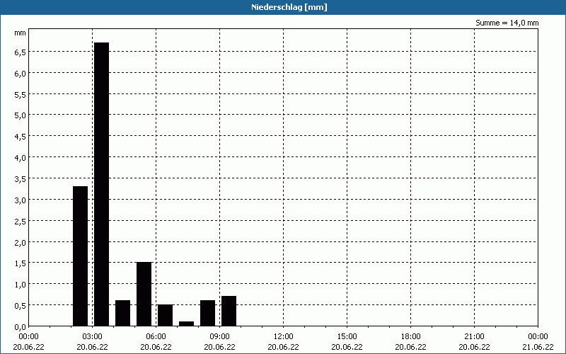Click the 21:00 x-axis time label

474,337
